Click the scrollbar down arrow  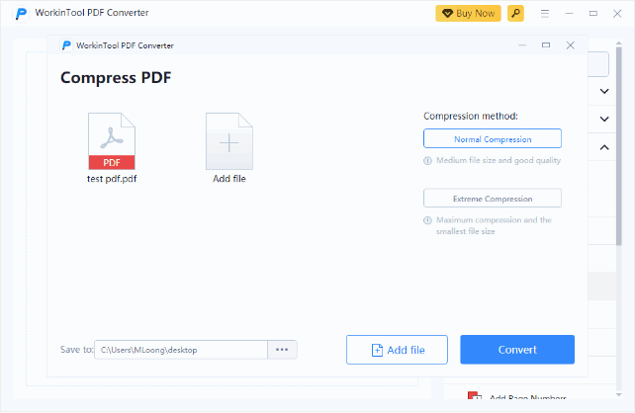click(619, 395)
